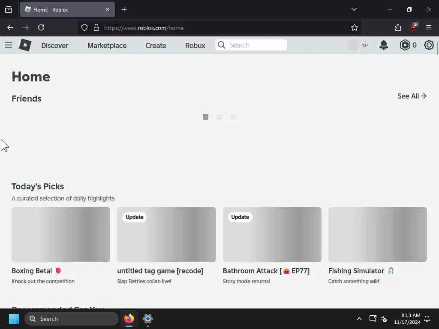
Task: Click the 13+ age label
Action: coord(365,45)
